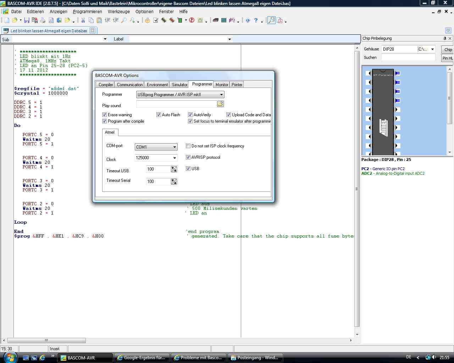
Task: Browse for Play sound file
Action: (220, 104)
